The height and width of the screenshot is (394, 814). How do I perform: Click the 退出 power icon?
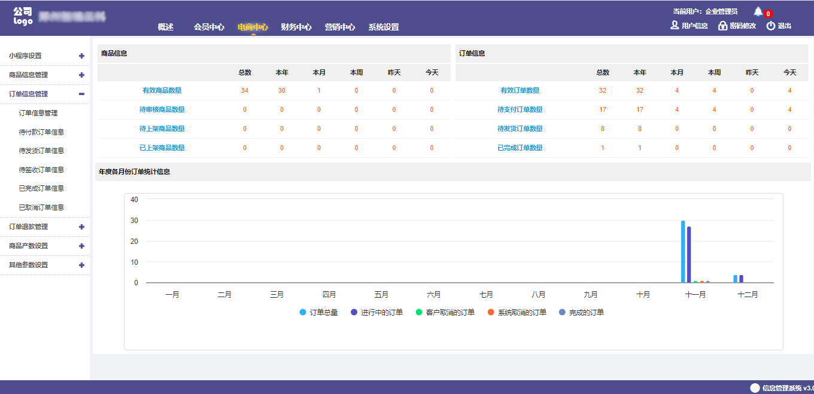click(771, 26)
